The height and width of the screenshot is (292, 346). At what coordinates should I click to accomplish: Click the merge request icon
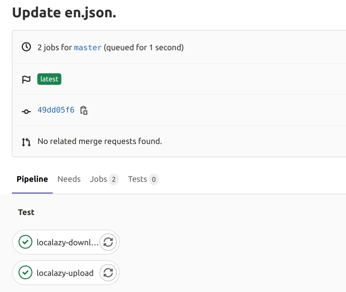[26, 142]
